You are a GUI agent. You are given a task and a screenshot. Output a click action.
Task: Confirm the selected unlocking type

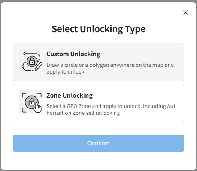pos(98,143)
